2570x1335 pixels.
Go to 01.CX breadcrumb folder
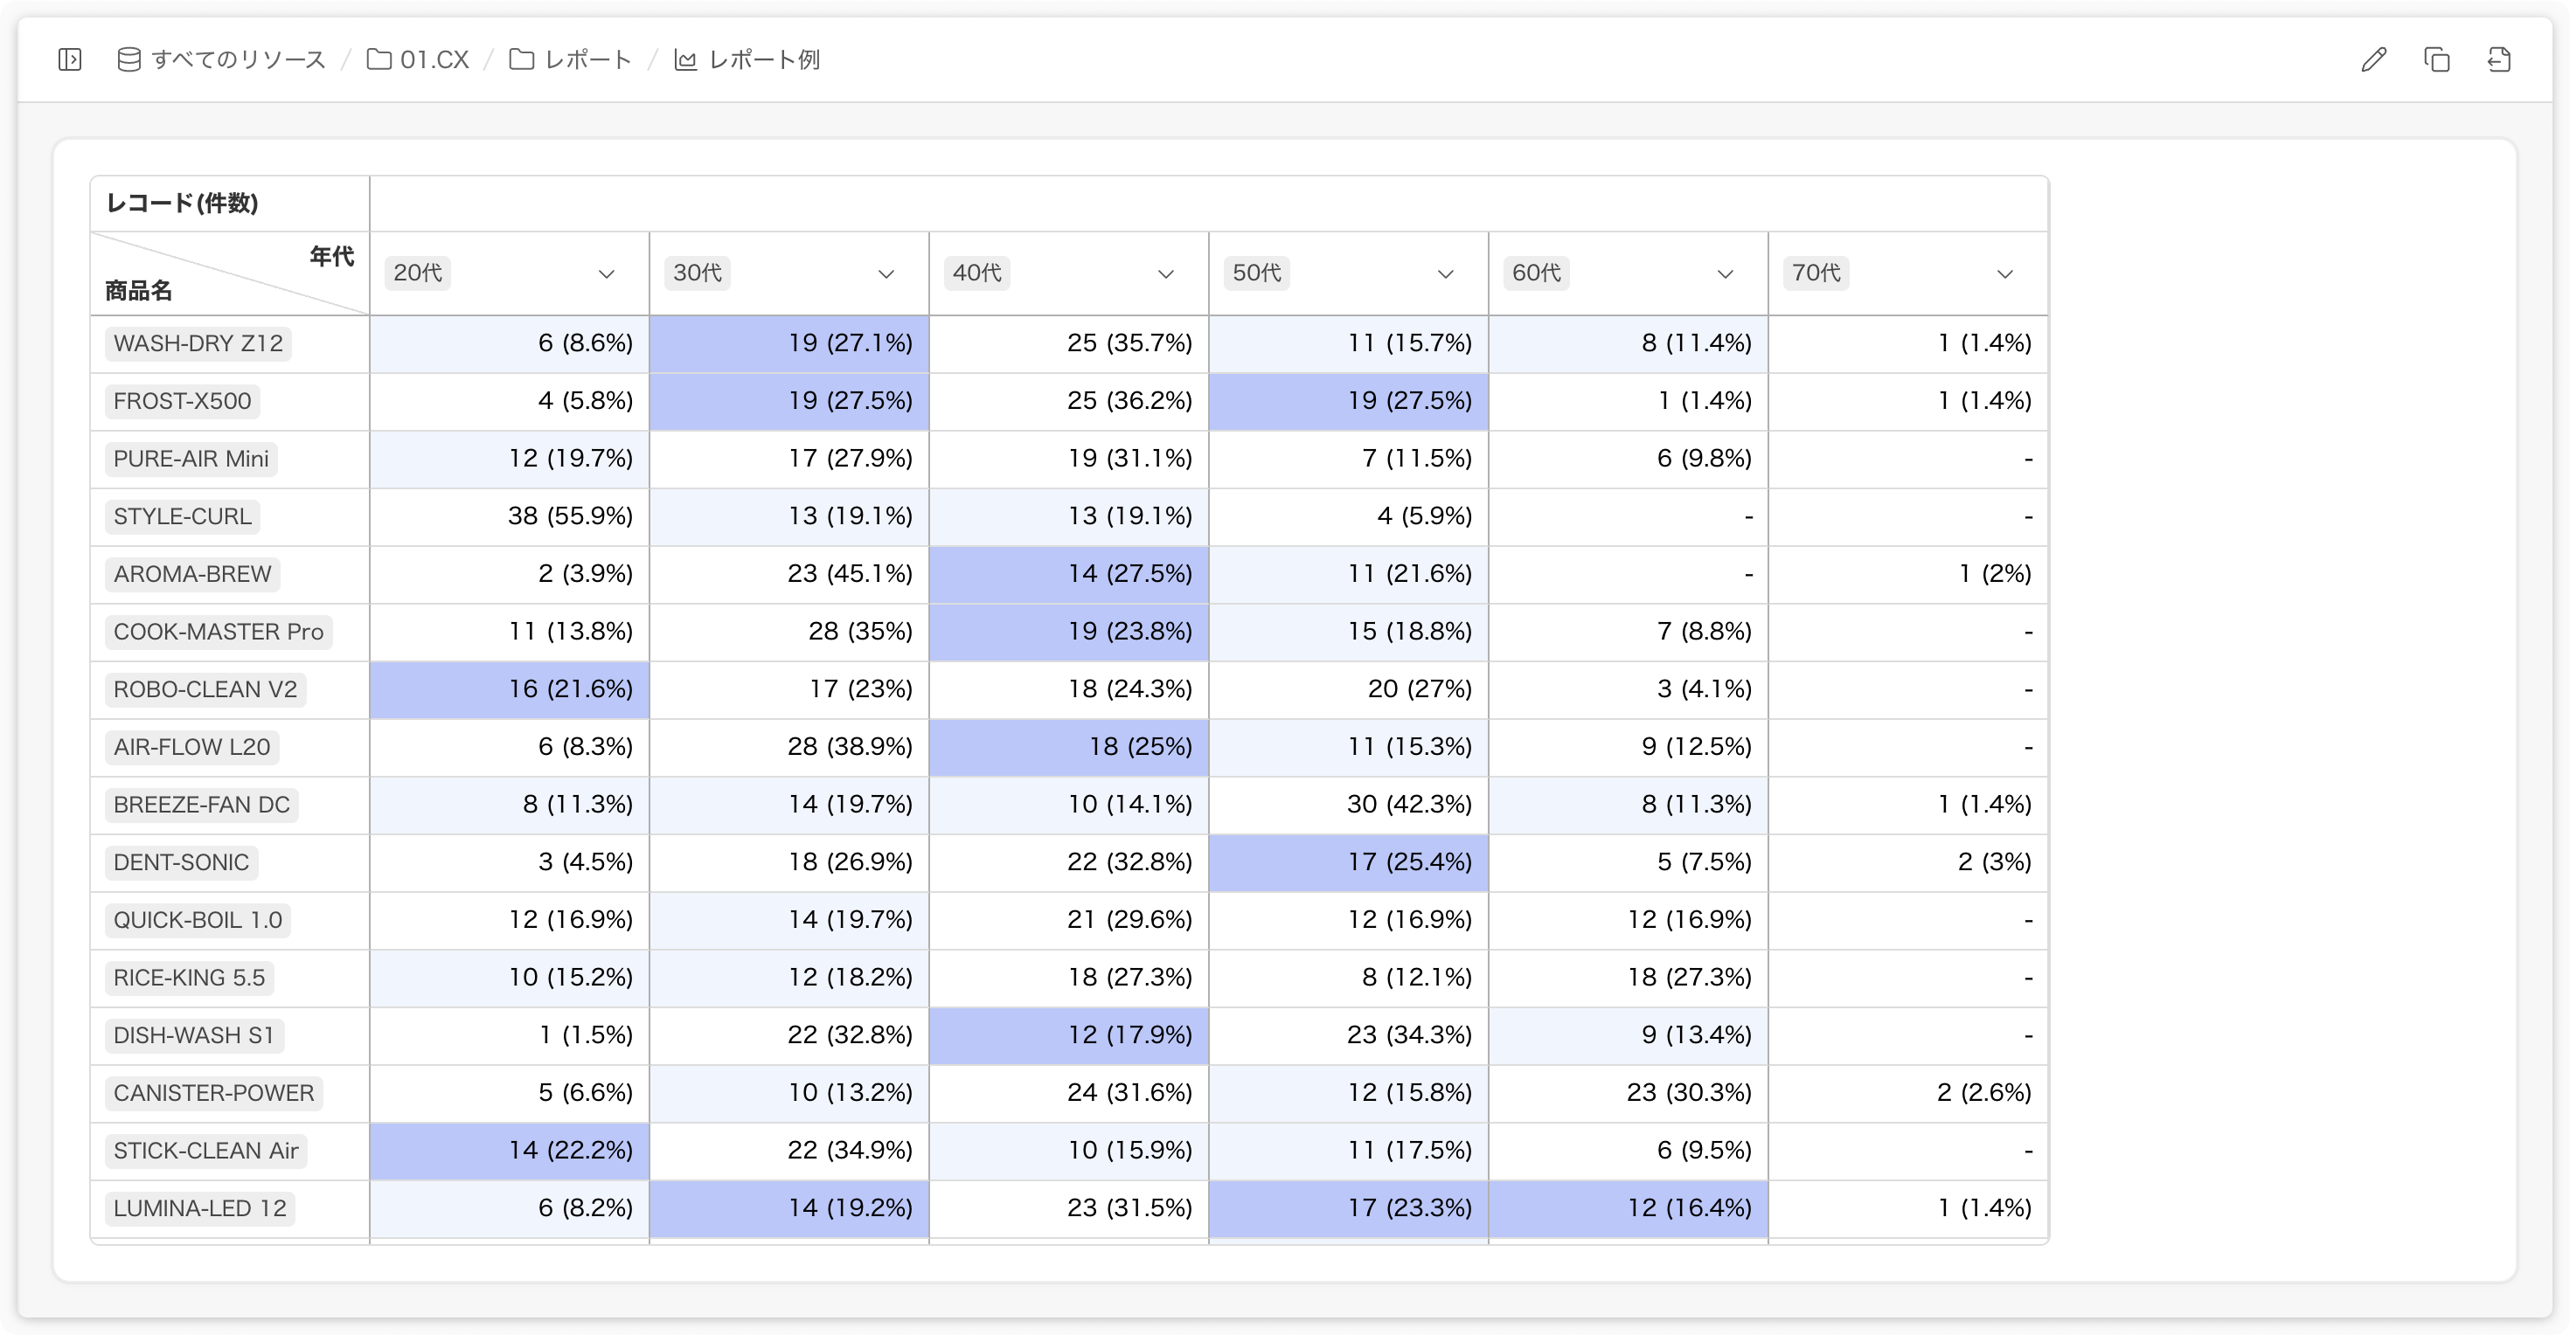click(434, 59)
